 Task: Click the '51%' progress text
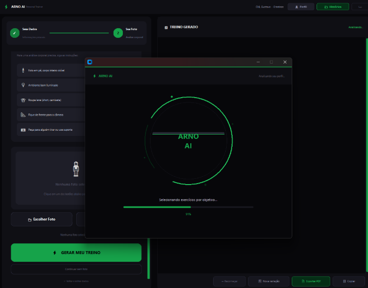click(x=188, y=214)
